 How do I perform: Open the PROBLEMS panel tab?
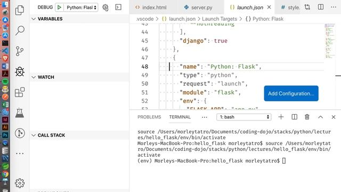[x=149, y=117]
